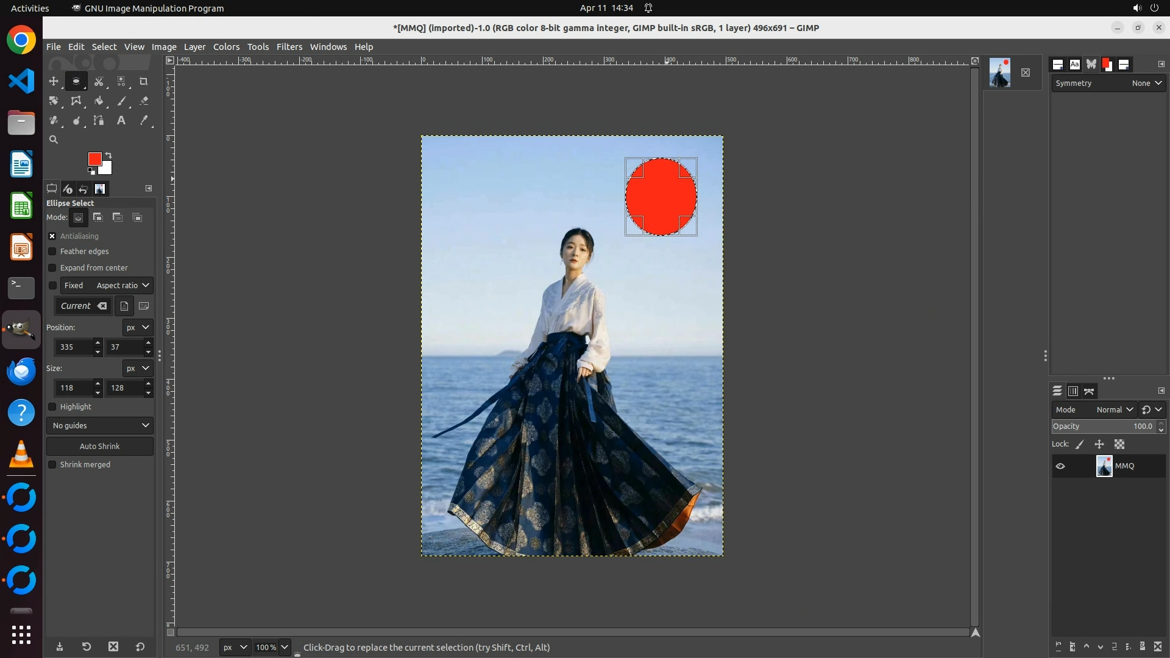Screen dimensions: 1170x658
Task: Open the Colors menu
Action: pos(226,47)
